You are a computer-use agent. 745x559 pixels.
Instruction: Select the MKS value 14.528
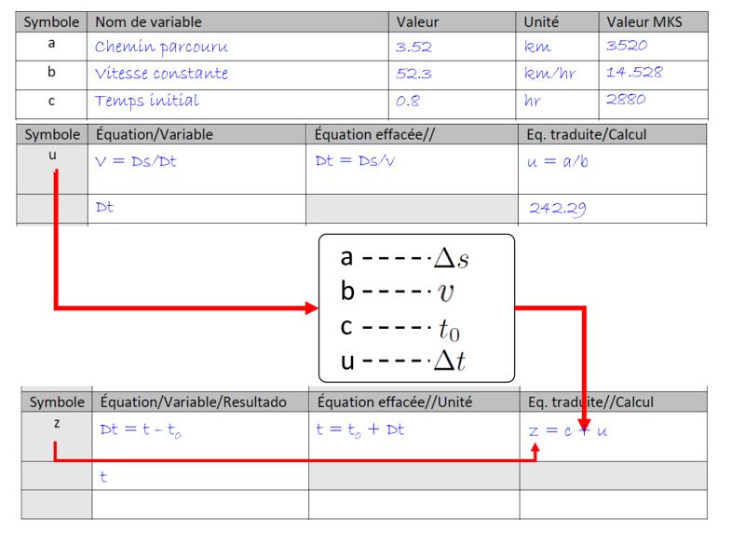pos(634,73)
